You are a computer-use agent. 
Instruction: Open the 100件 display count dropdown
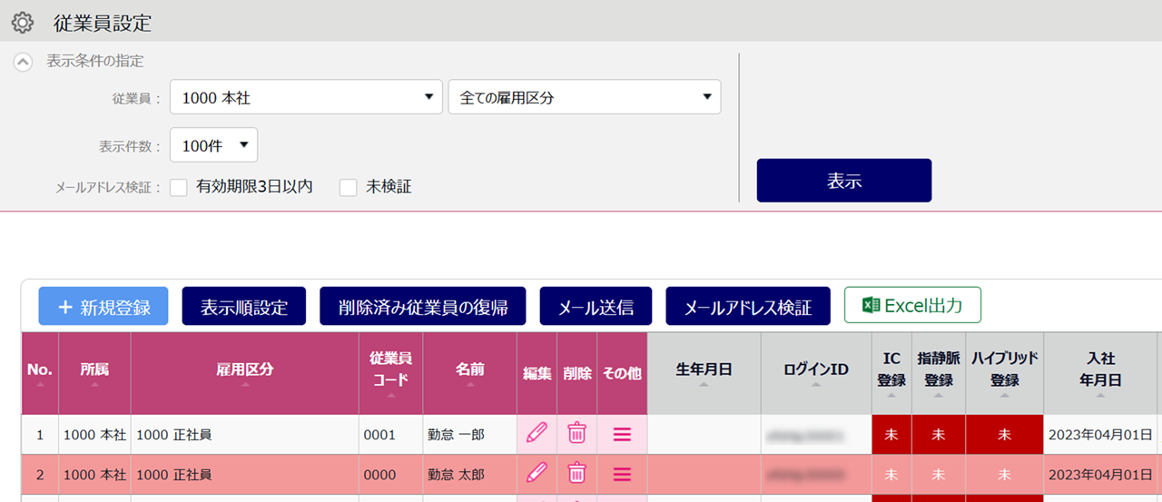pyautogui.click(x=213, y=144)
